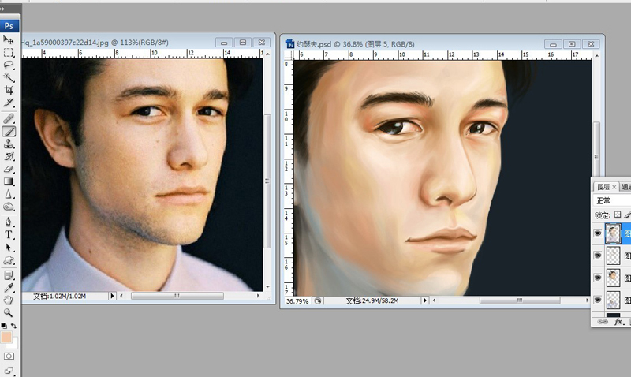Select the Crop tool

point(8,90)
